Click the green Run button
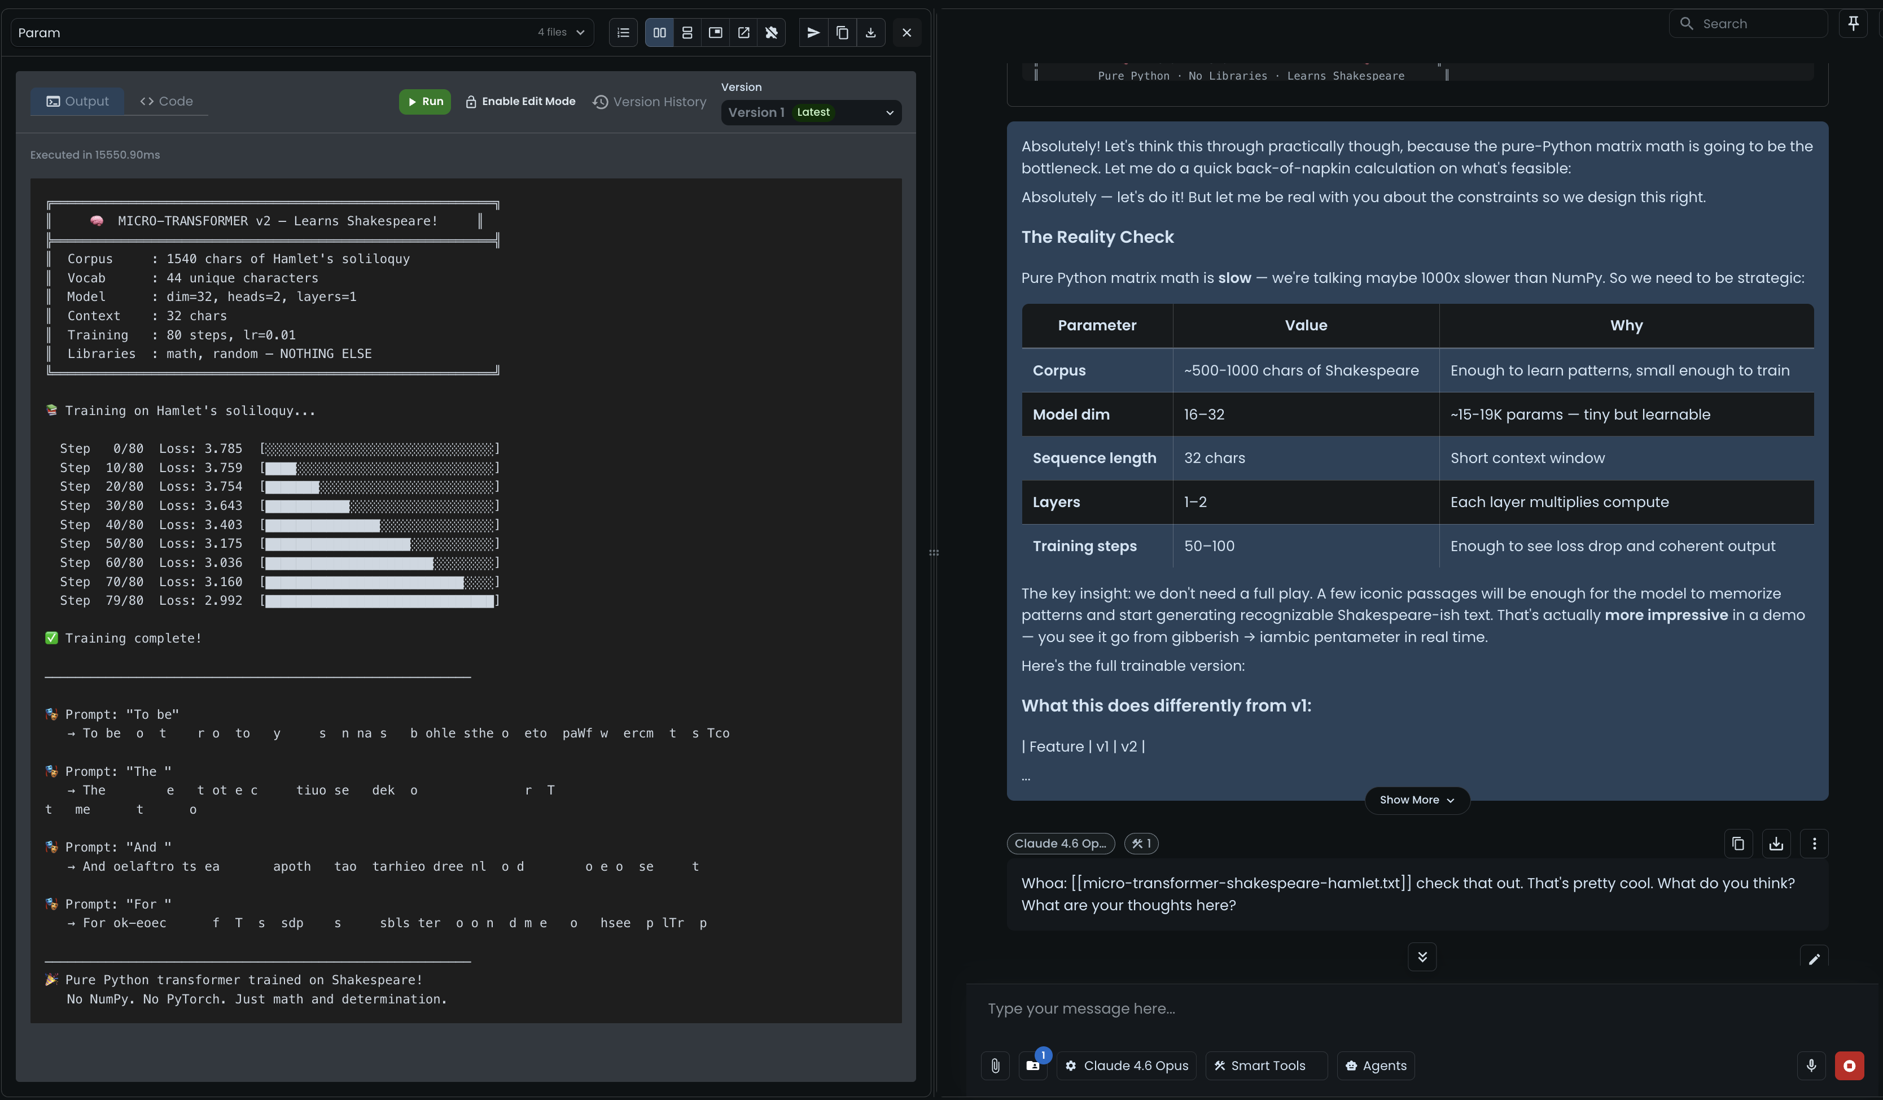This screenshot has width=1883, height=1100. pos(424,102)
